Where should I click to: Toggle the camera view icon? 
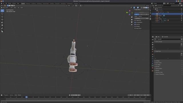click(x=132, y=22)
